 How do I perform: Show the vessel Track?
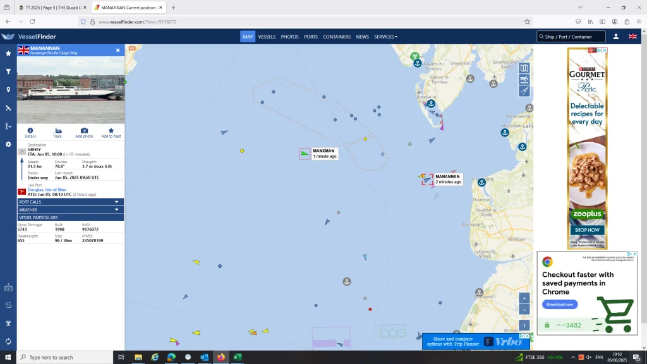57,133
